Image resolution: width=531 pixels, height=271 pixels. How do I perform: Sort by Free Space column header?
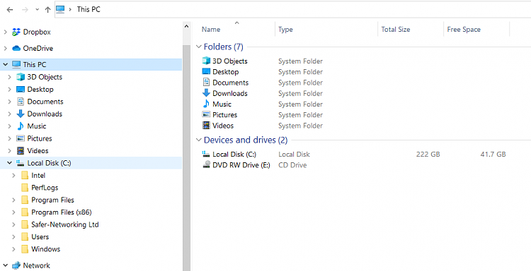point(464,30)
